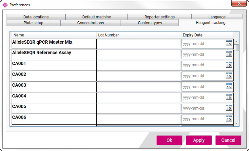Open the Reporter settings tab

(160, 17)
